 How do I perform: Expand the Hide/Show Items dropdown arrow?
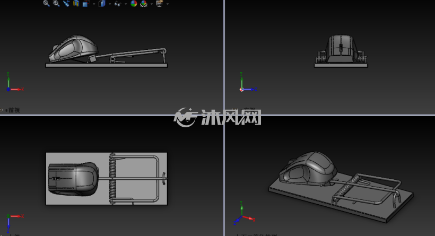(126, 4)
